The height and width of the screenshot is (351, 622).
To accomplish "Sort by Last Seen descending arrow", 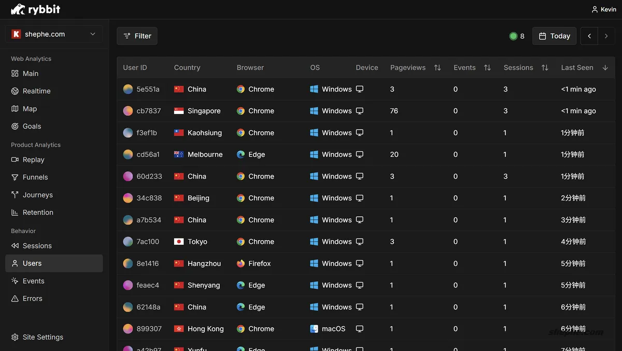I will click(605, 68).
